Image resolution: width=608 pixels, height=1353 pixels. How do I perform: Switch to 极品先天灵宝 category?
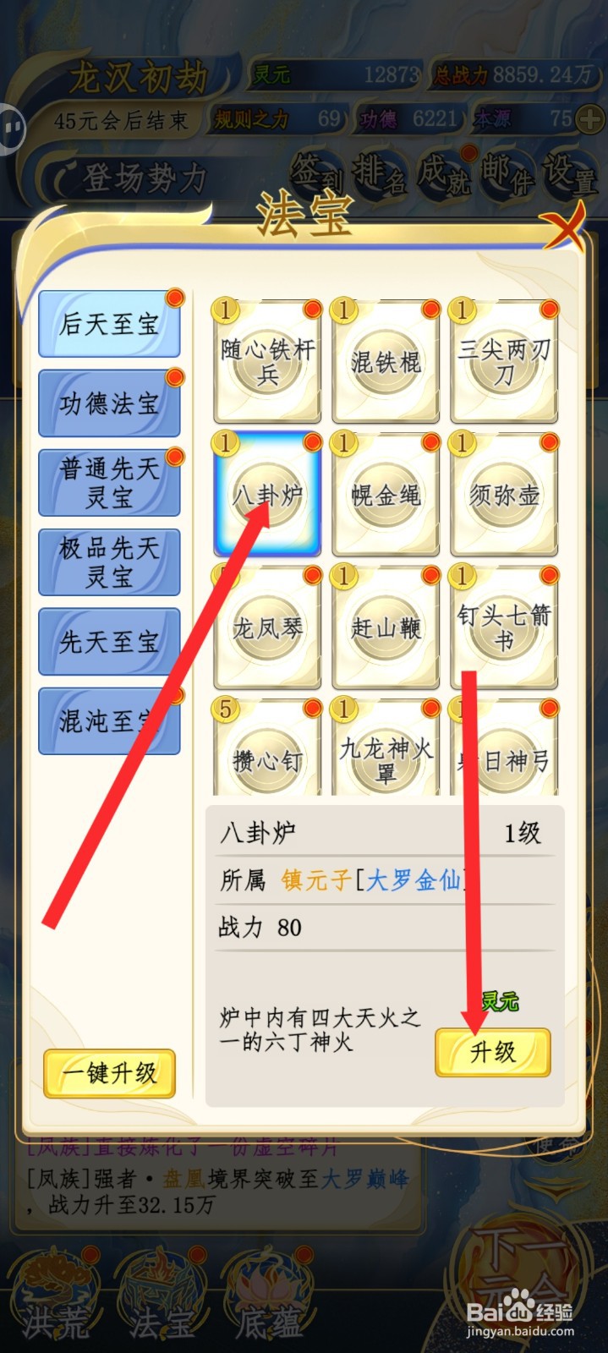pos(109,562)
